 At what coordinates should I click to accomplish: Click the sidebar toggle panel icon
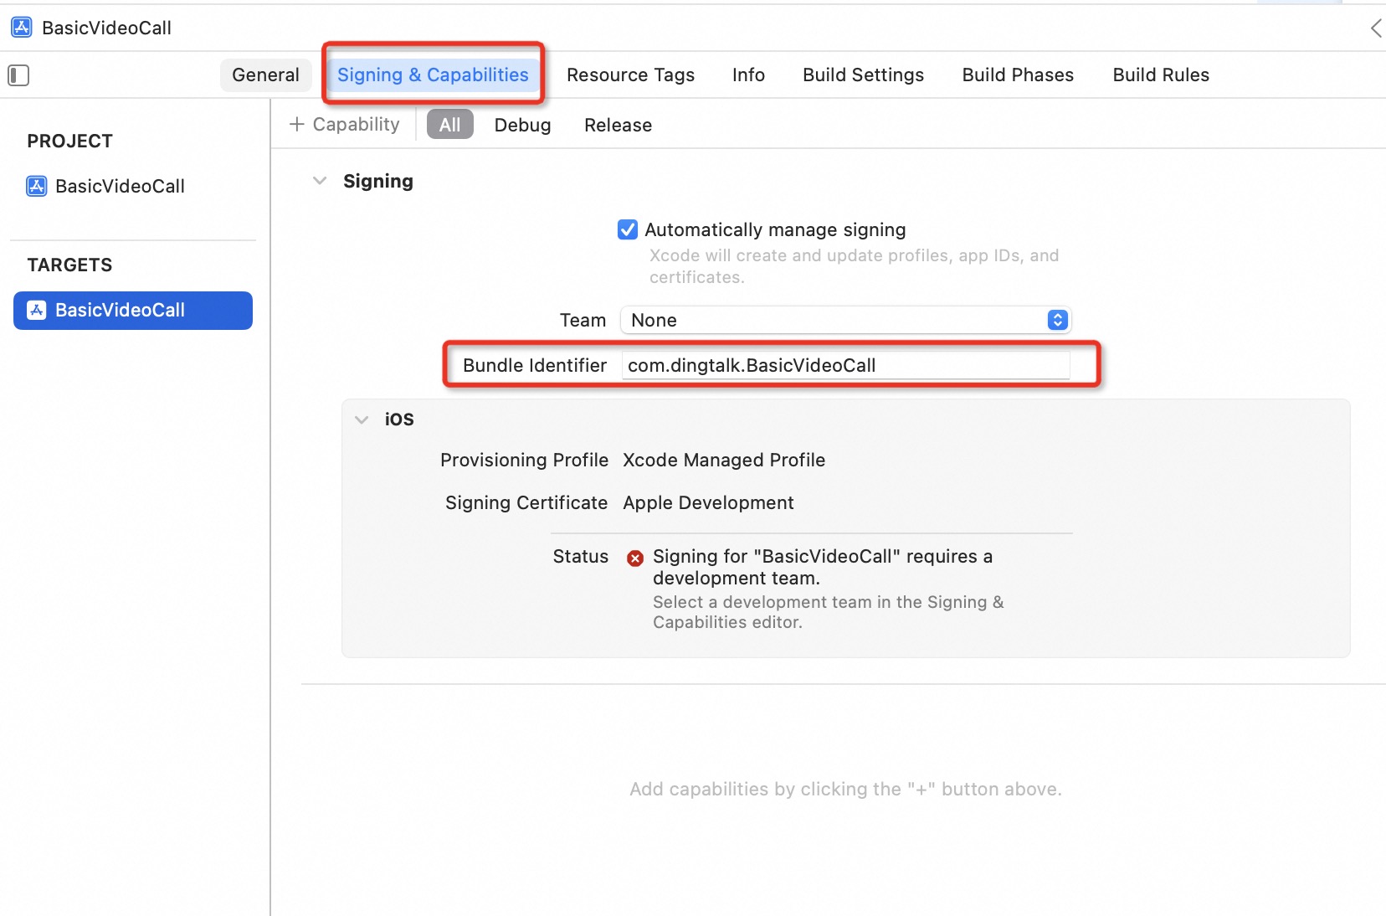18,75
